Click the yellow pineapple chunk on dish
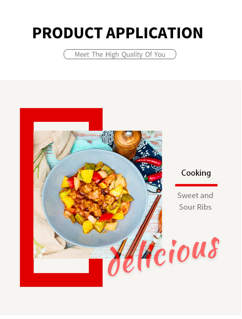This screenshot has height=319, width=242. coord(87,176)
